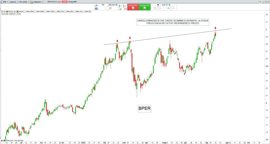
Task: Enable the SMA (50) checkbox
Action: pos(65,12)
